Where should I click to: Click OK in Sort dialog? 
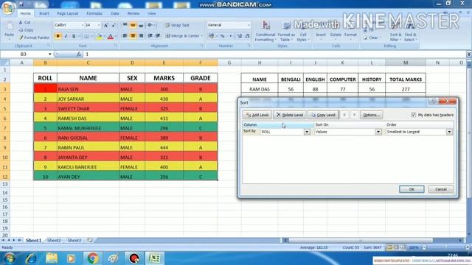412,189
